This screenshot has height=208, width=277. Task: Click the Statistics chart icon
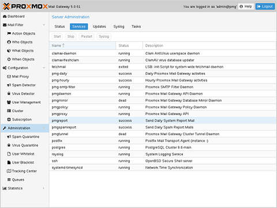5,188
